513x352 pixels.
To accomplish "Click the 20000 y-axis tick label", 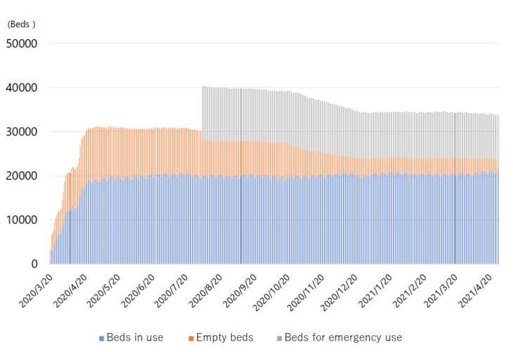I will point(22,176).
